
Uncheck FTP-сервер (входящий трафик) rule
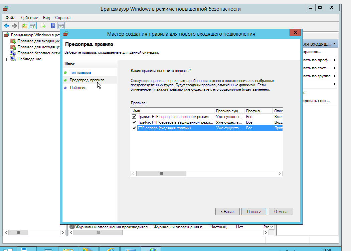[x=134, y=128]
